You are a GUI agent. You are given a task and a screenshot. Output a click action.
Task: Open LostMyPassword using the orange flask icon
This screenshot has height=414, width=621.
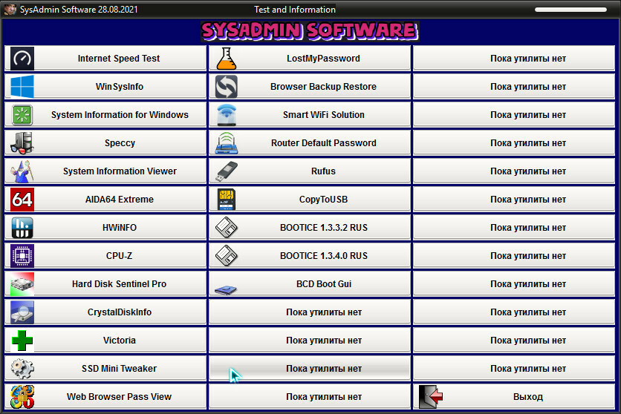[227, 59]
